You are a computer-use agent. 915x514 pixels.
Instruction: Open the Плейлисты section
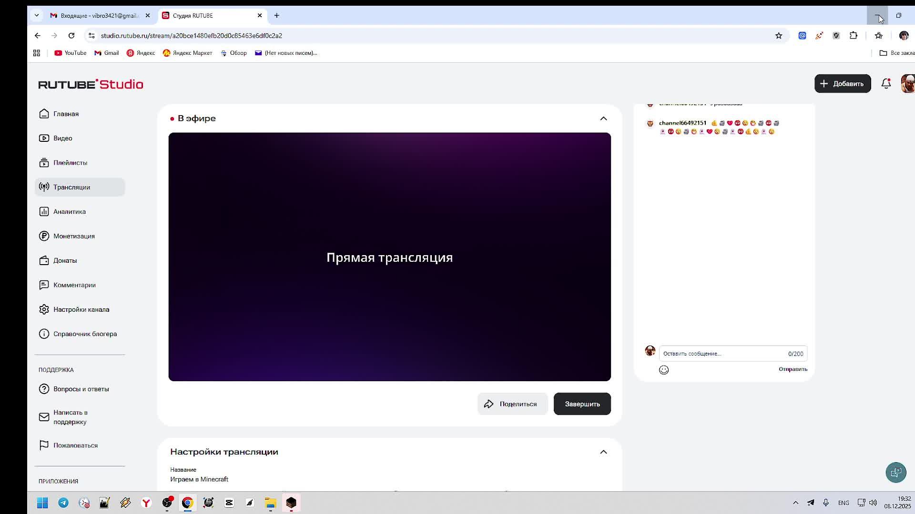point(71,162)
